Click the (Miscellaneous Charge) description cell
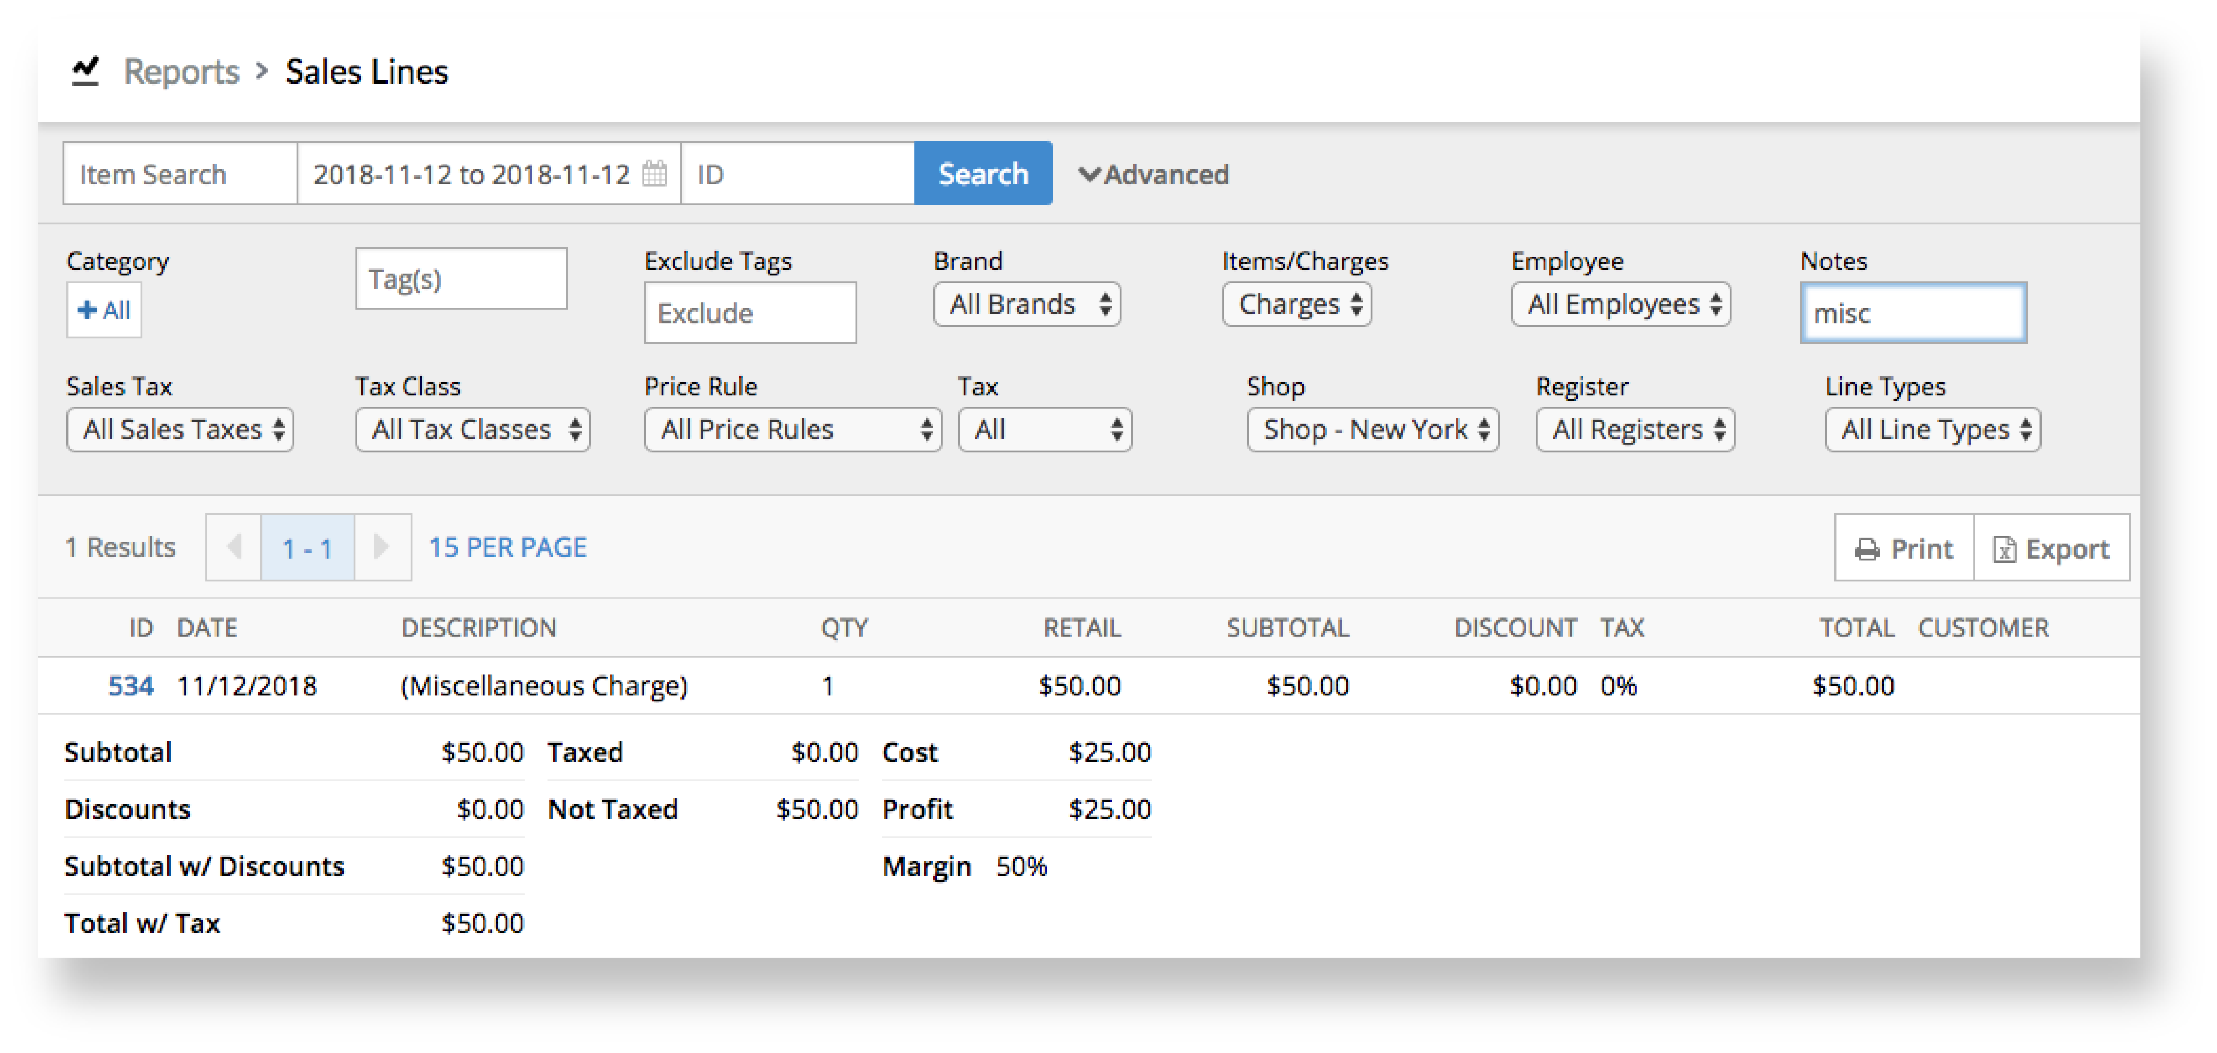Screen dimensions: 2217x1053 [x=544, y=685]
